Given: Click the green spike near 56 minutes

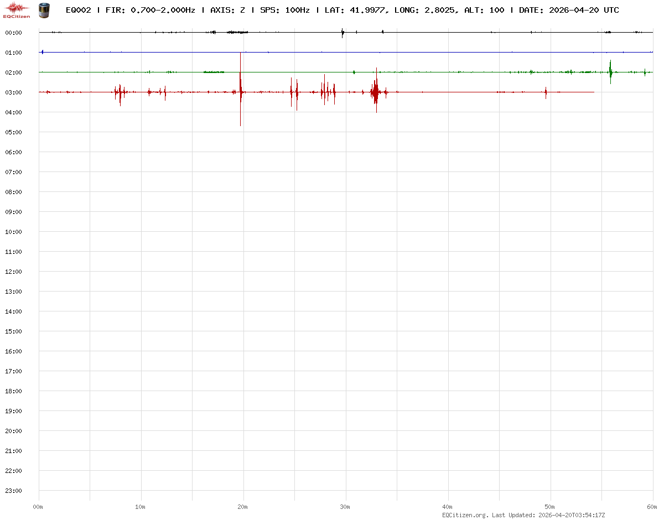Looking at the screenshot, I should [x=610, y=71].
